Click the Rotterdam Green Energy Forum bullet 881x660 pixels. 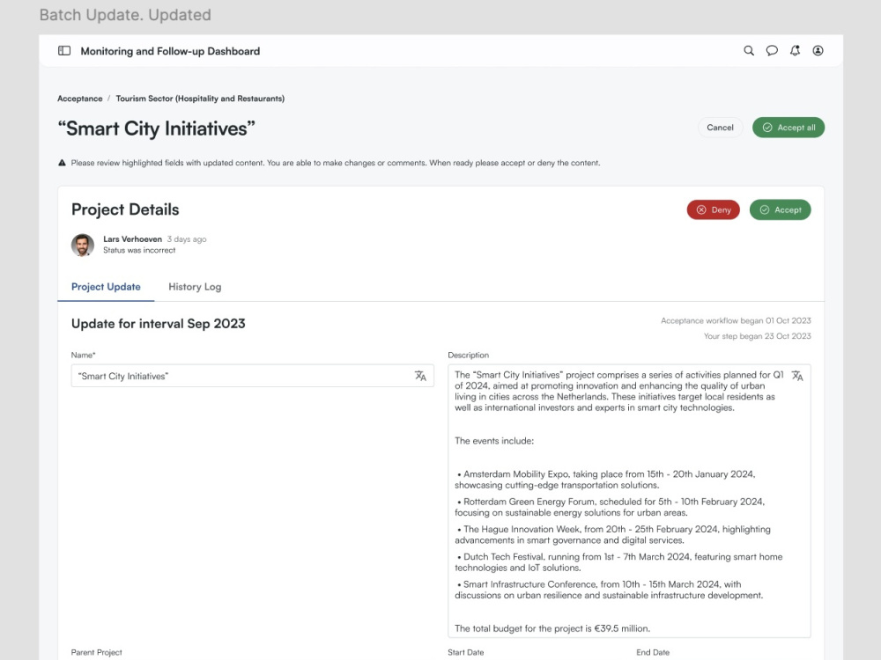(610, 507)
